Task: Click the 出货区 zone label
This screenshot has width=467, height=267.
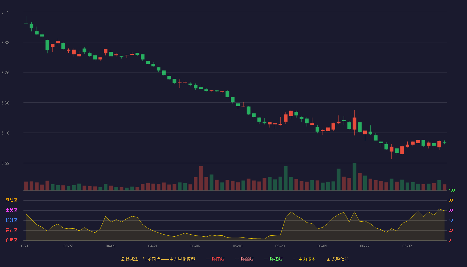Action: point(11,210)
